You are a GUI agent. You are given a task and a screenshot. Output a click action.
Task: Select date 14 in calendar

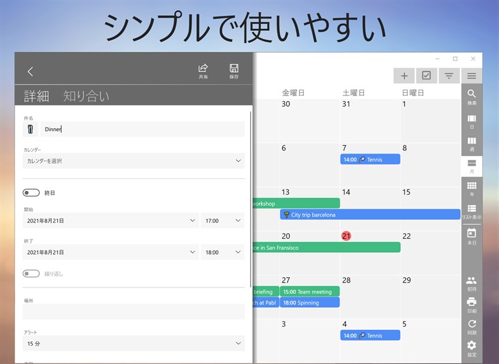tap(346, 192)
